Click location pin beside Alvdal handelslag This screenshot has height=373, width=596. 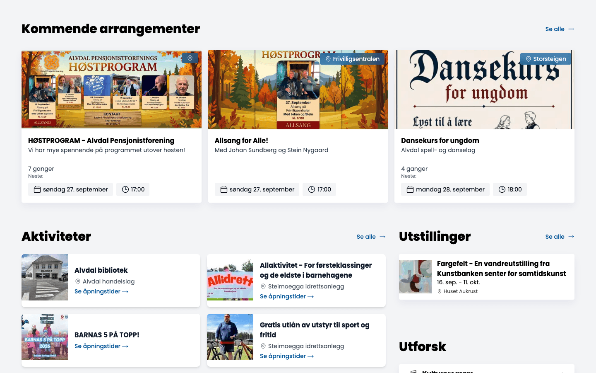77,281
